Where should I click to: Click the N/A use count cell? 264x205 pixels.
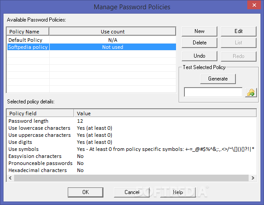113,40
